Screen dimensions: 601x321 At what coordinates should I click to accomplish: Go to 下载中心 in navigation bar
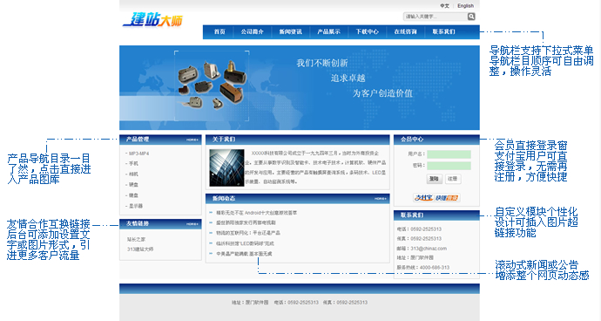coord(368,32)
